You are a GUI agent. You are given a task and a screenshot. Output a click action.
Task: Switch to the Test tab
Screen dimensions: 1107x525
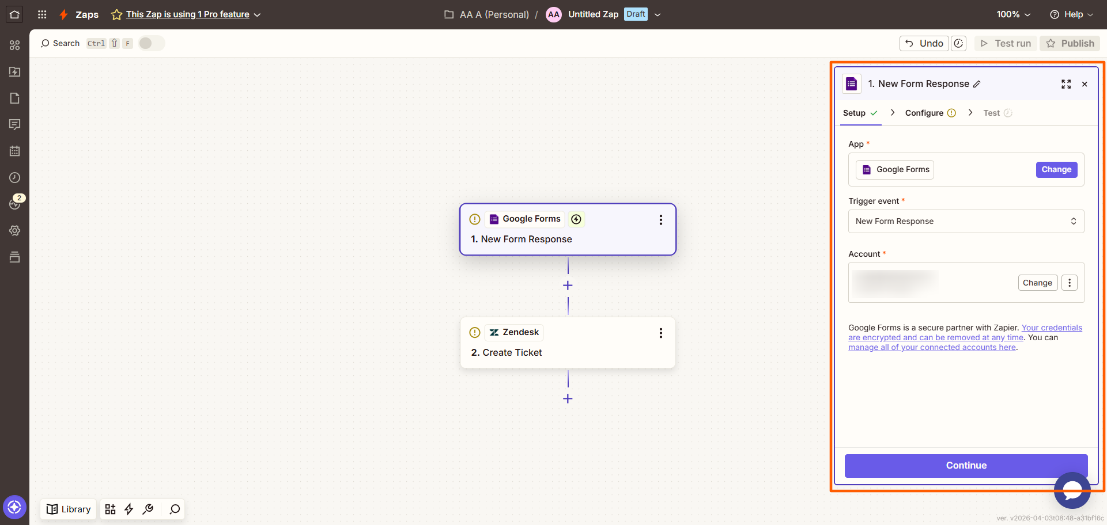point(998,113)
